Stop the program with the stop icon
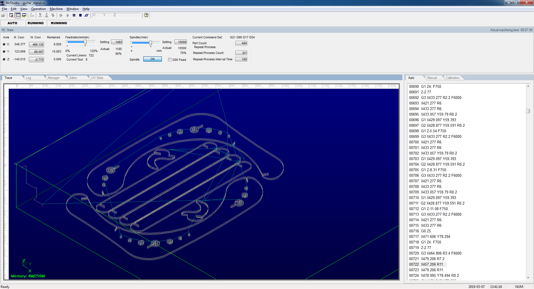The image size is (534, 289). 80,15
